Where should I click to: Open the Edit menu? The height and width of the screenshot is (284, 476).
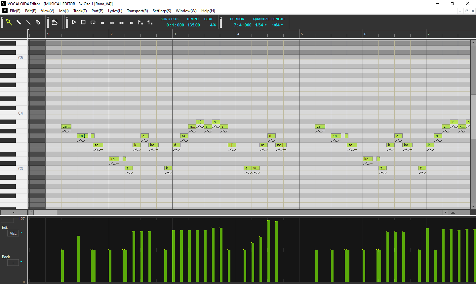click(31, 11)
